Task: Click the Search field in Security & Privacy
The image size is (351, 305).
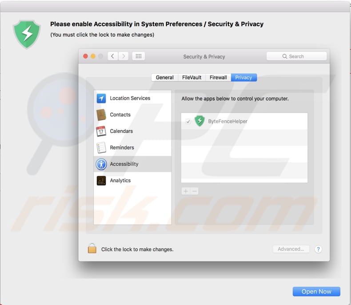Action: pyautogui.click(x=296, y=56)
